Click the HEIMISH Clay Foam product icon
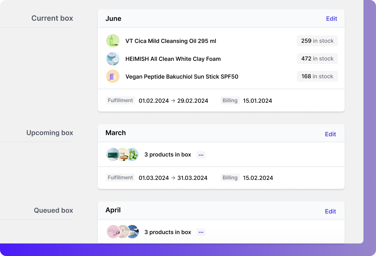 tap(113, 59)
